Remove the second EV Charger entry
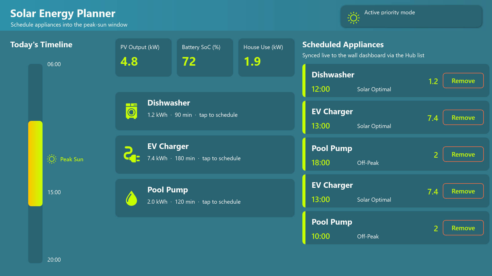Image resolution: width=492 pixels, height=276 pixels. point(463,191)
